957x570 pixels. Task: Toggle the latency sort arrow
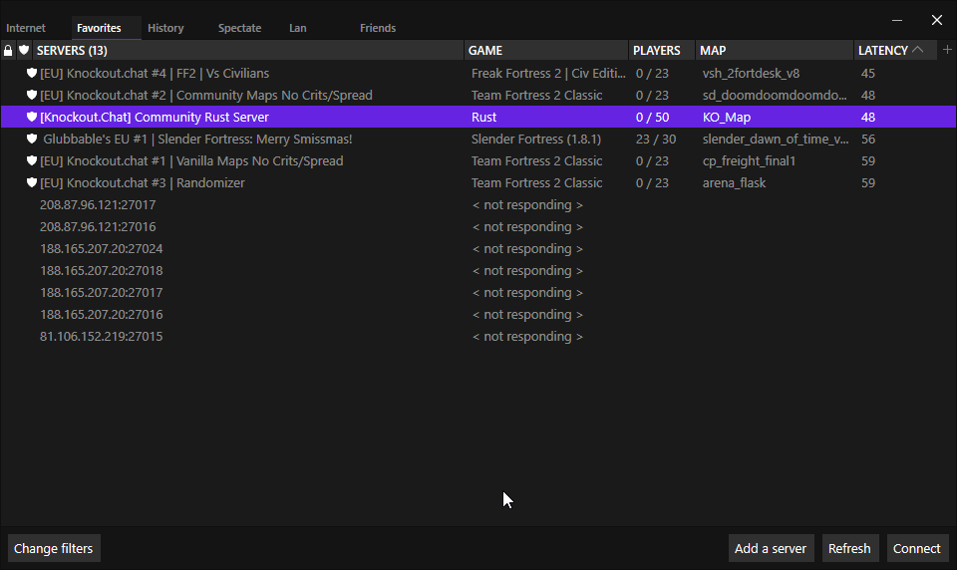click(x=917, y=50)
